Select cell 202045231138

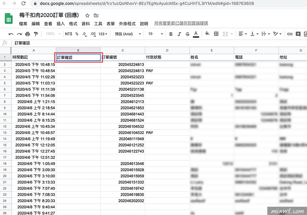tap(122, 89)
